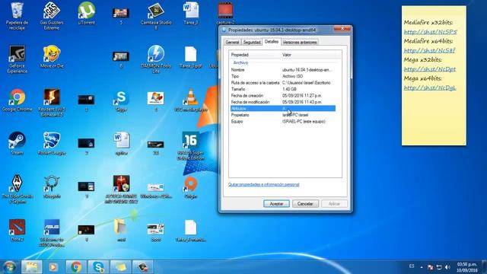Open Dota 2 desktop shortcut

[x=17, y=231]
